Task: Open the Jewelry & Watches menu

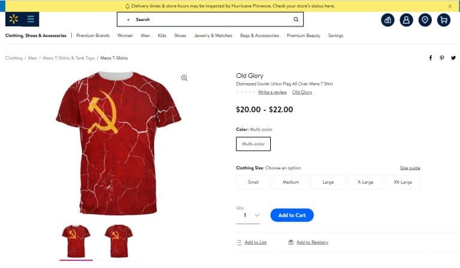Action: (x=213, y=35)
